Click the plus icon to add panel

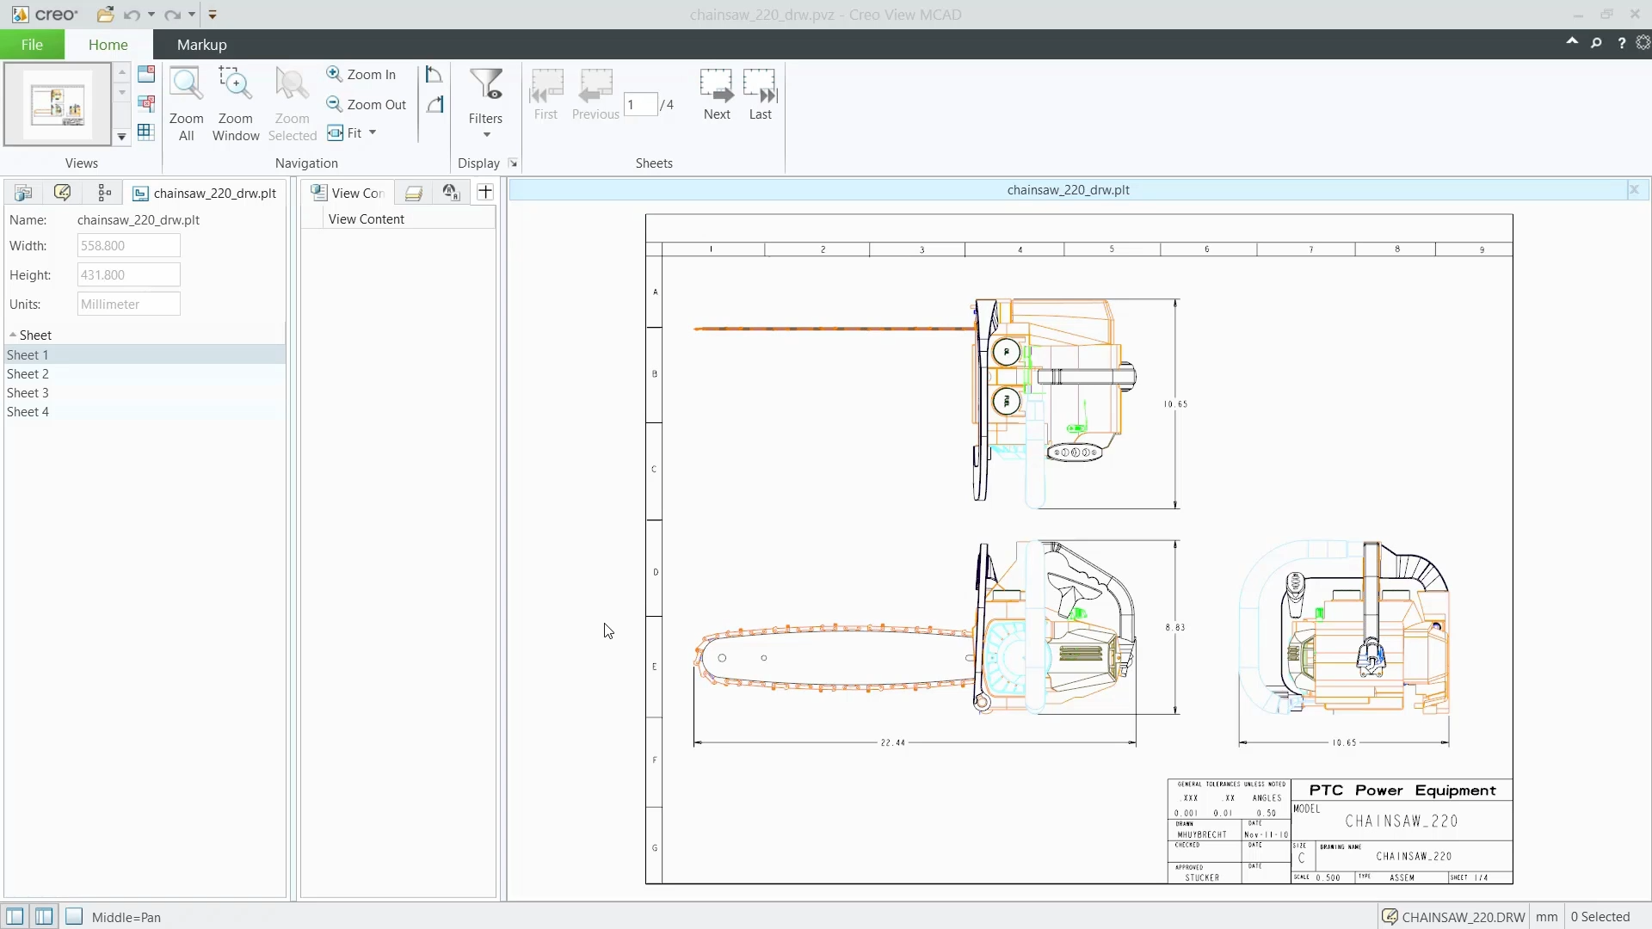click(485, 192)
